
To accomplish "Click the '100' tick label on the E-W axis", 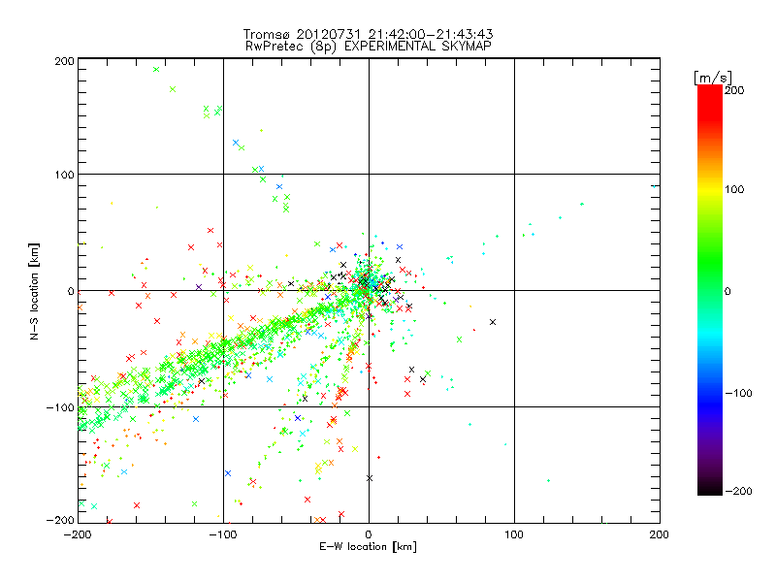I will click(514, 534).
